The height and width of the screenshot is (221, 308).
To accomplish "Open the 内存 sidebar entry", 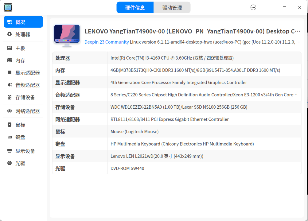I will 23,60.
